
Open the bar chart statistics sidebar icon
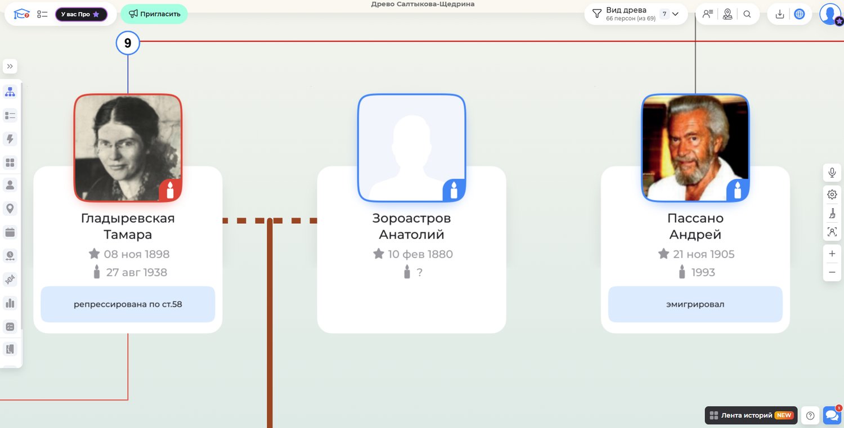10,303
